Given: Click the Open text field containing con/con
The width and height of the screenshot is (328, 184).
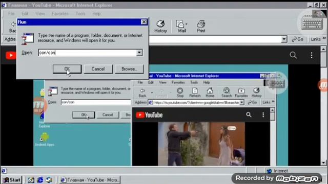Looking at the screenshot, I should click(x=88, y=53).
